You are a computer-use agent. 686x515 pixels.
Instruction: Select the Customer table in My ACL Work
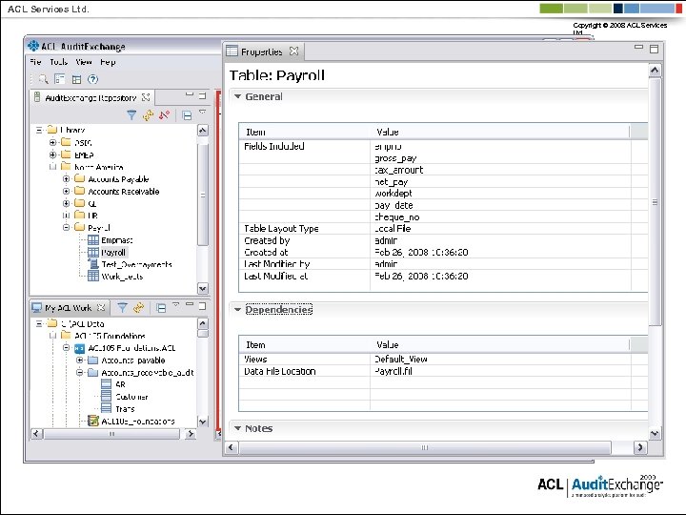tap(131, 397)
